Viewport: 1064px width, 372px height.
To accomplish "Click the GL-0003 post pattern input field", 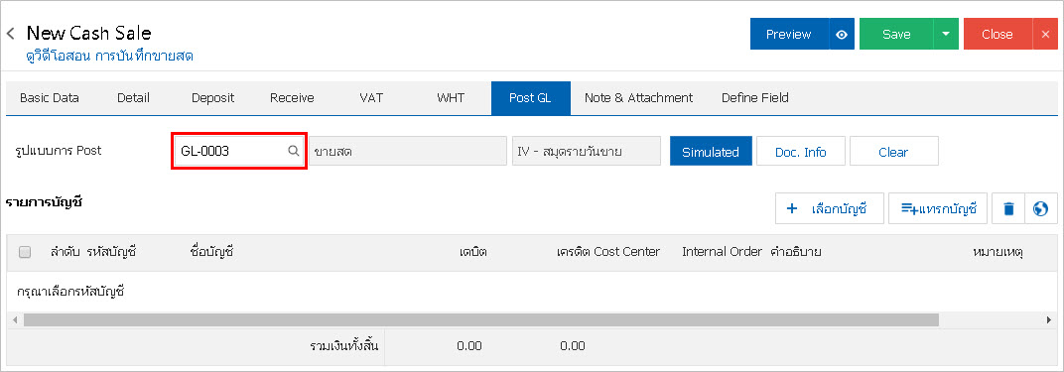I will pyautogui.click(x=239, y=151).
